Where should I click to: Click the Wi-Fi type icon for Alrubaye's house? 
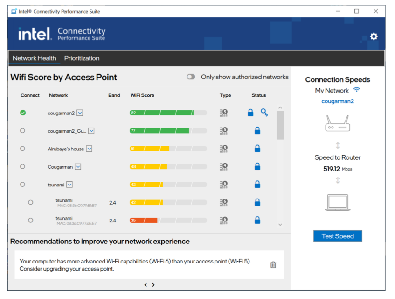click(223, 149)
